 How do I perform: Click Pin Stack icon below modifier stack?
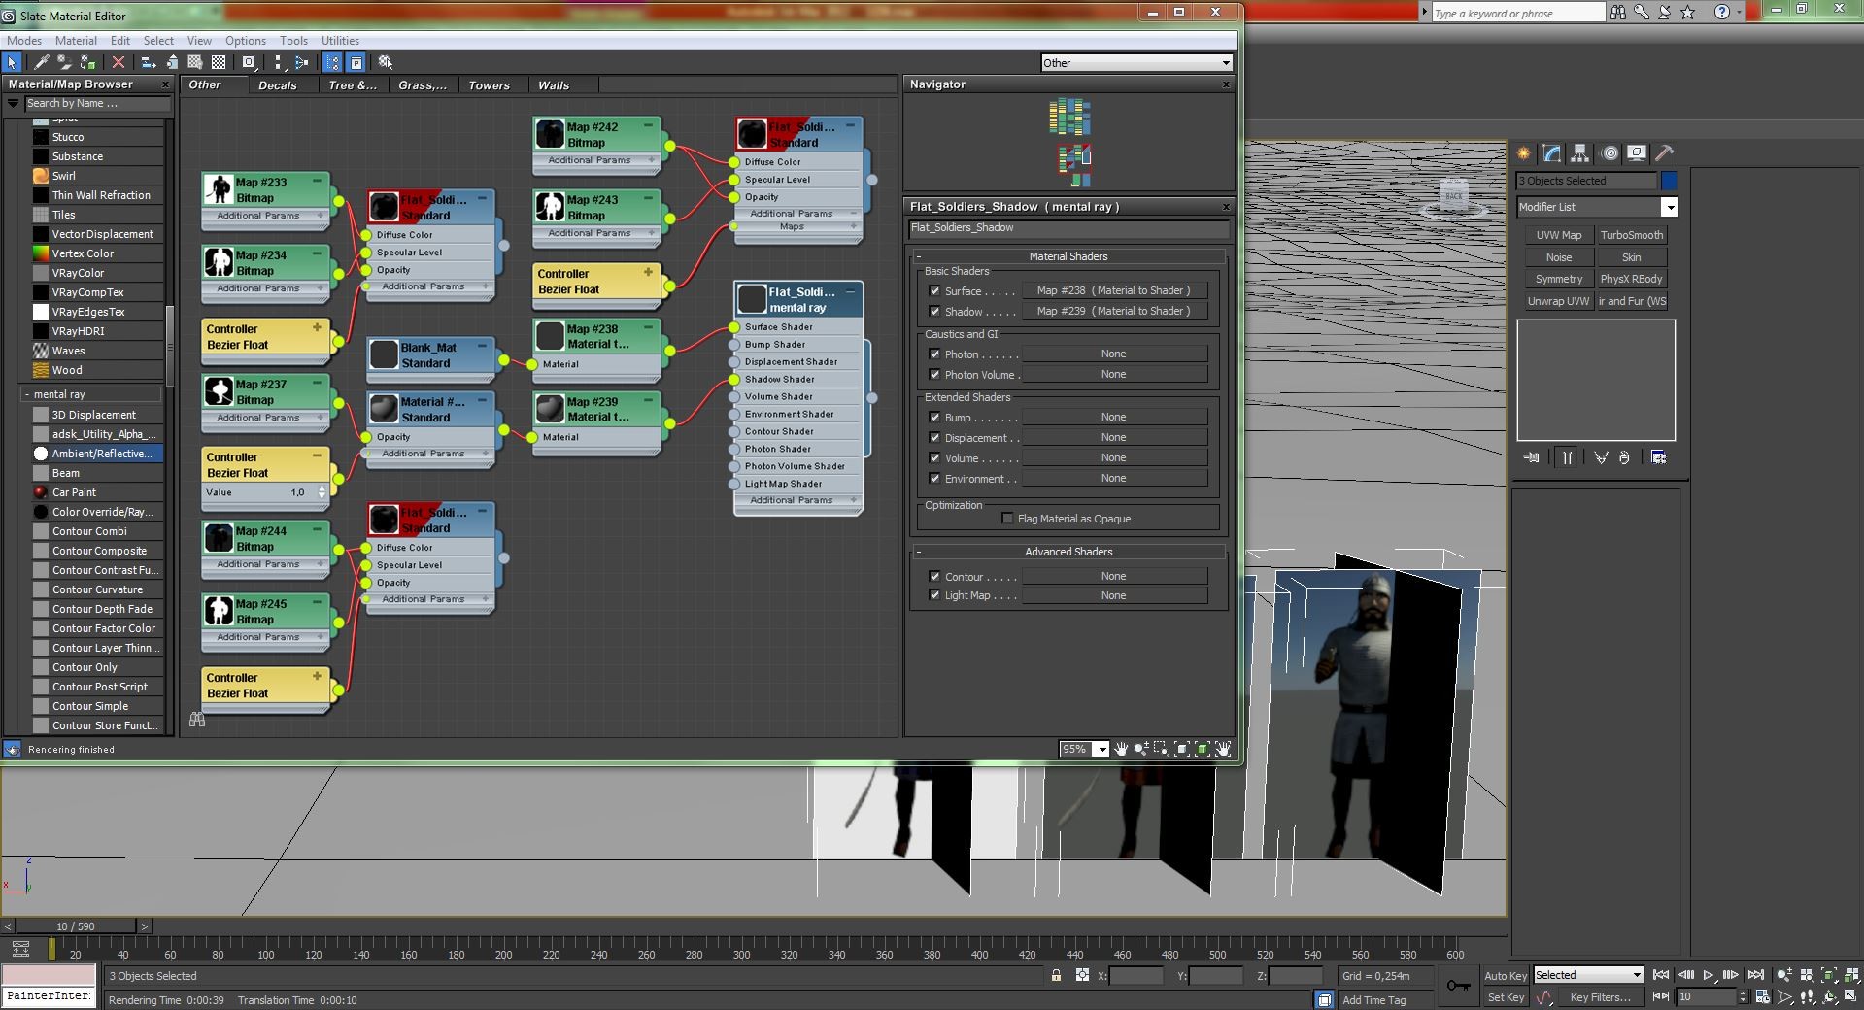coord(1532,457)
